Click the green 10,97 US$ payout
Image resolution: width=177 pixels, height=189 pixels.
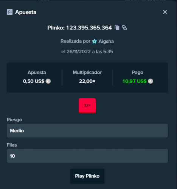[x=135, y=81]
